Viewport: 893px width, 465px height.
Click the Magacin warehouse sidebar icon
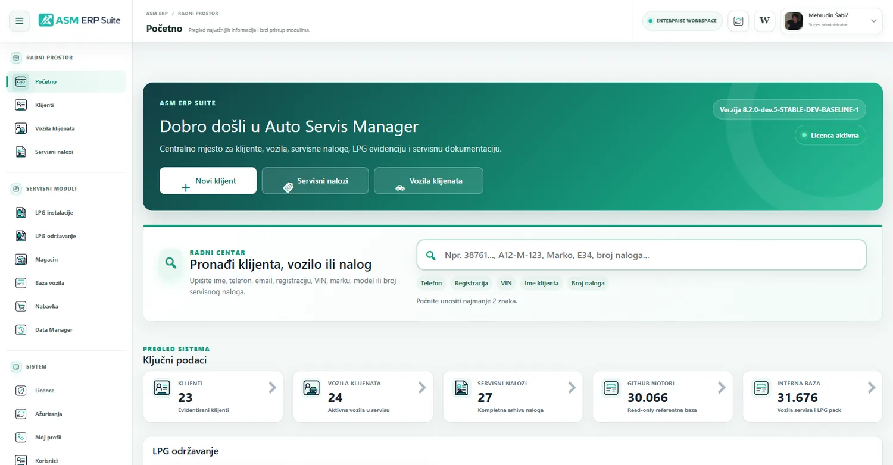[21, 260]
